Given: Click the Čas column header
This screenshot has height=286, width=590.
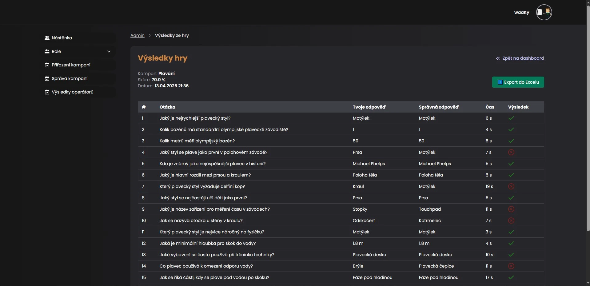Looking at the screenshot, I should click(490, 107).
